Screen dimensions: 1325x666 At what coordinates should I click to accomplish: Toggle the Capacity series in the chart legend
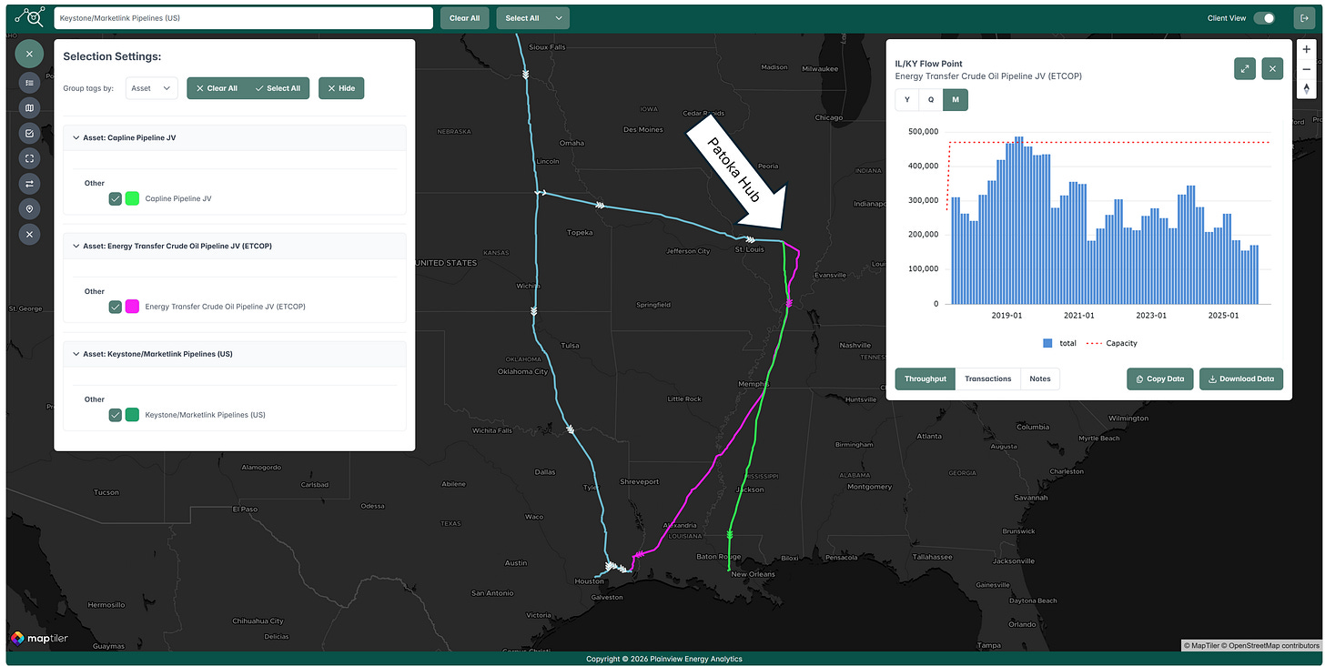(x=1111, y=343)
